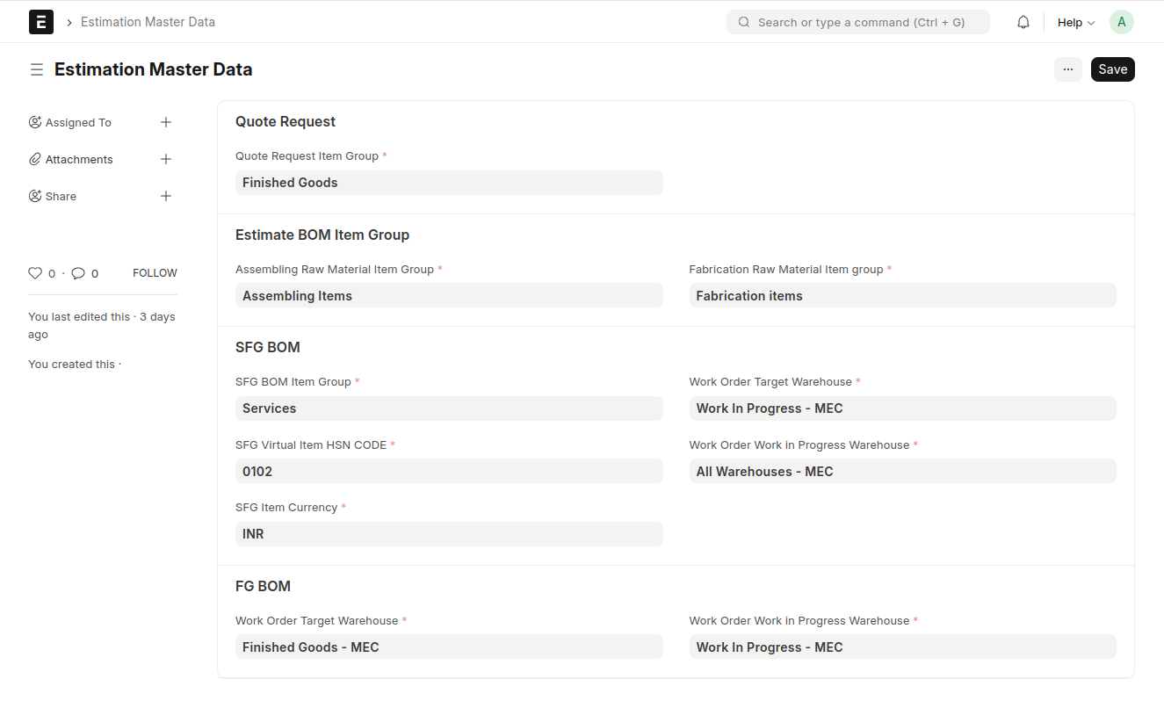This screenshot has height=701, width=1164.
Task: Edit the SFG Virtual Item HSN CODE field
Action: pyautogui.click(x=448, y=471)
